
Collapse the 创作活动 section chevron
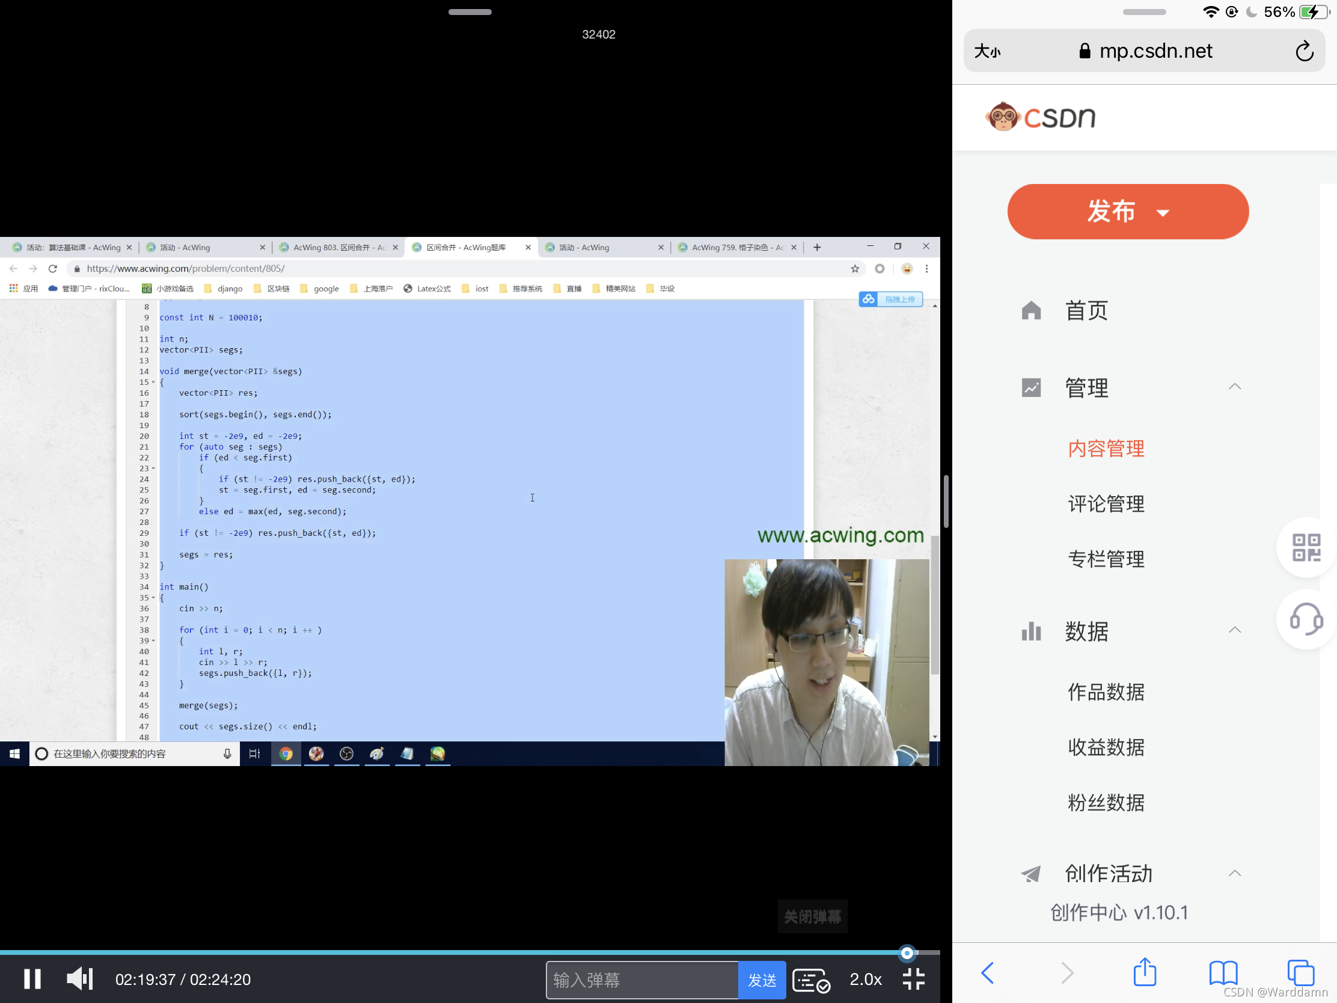point(1234,873)
